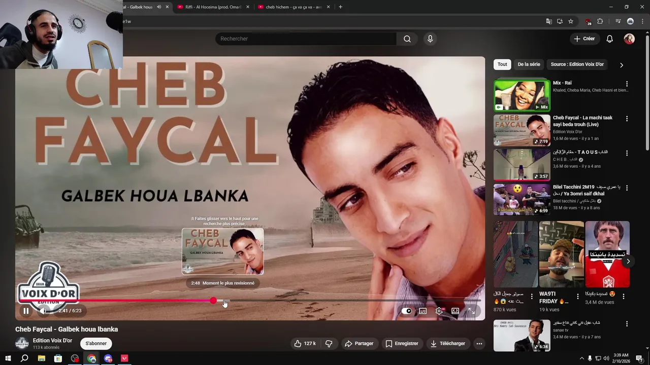The width and height of the screenshot is (650, 365).
Task: Open the player settings gear
Action: (439, 311)
